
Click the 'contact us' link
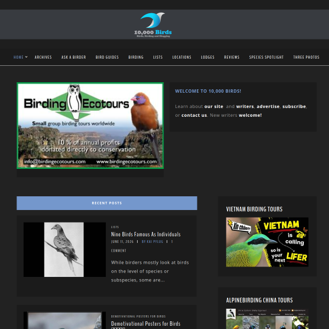[194, 115]
